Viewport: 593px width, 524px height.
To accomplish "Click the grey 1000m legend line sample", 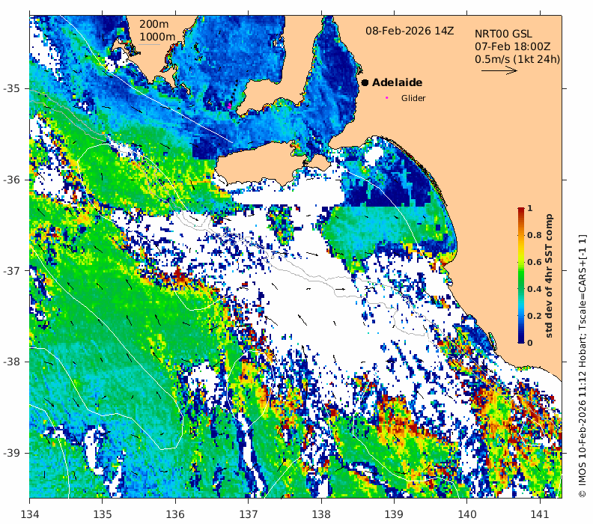I will coord(149,45).
